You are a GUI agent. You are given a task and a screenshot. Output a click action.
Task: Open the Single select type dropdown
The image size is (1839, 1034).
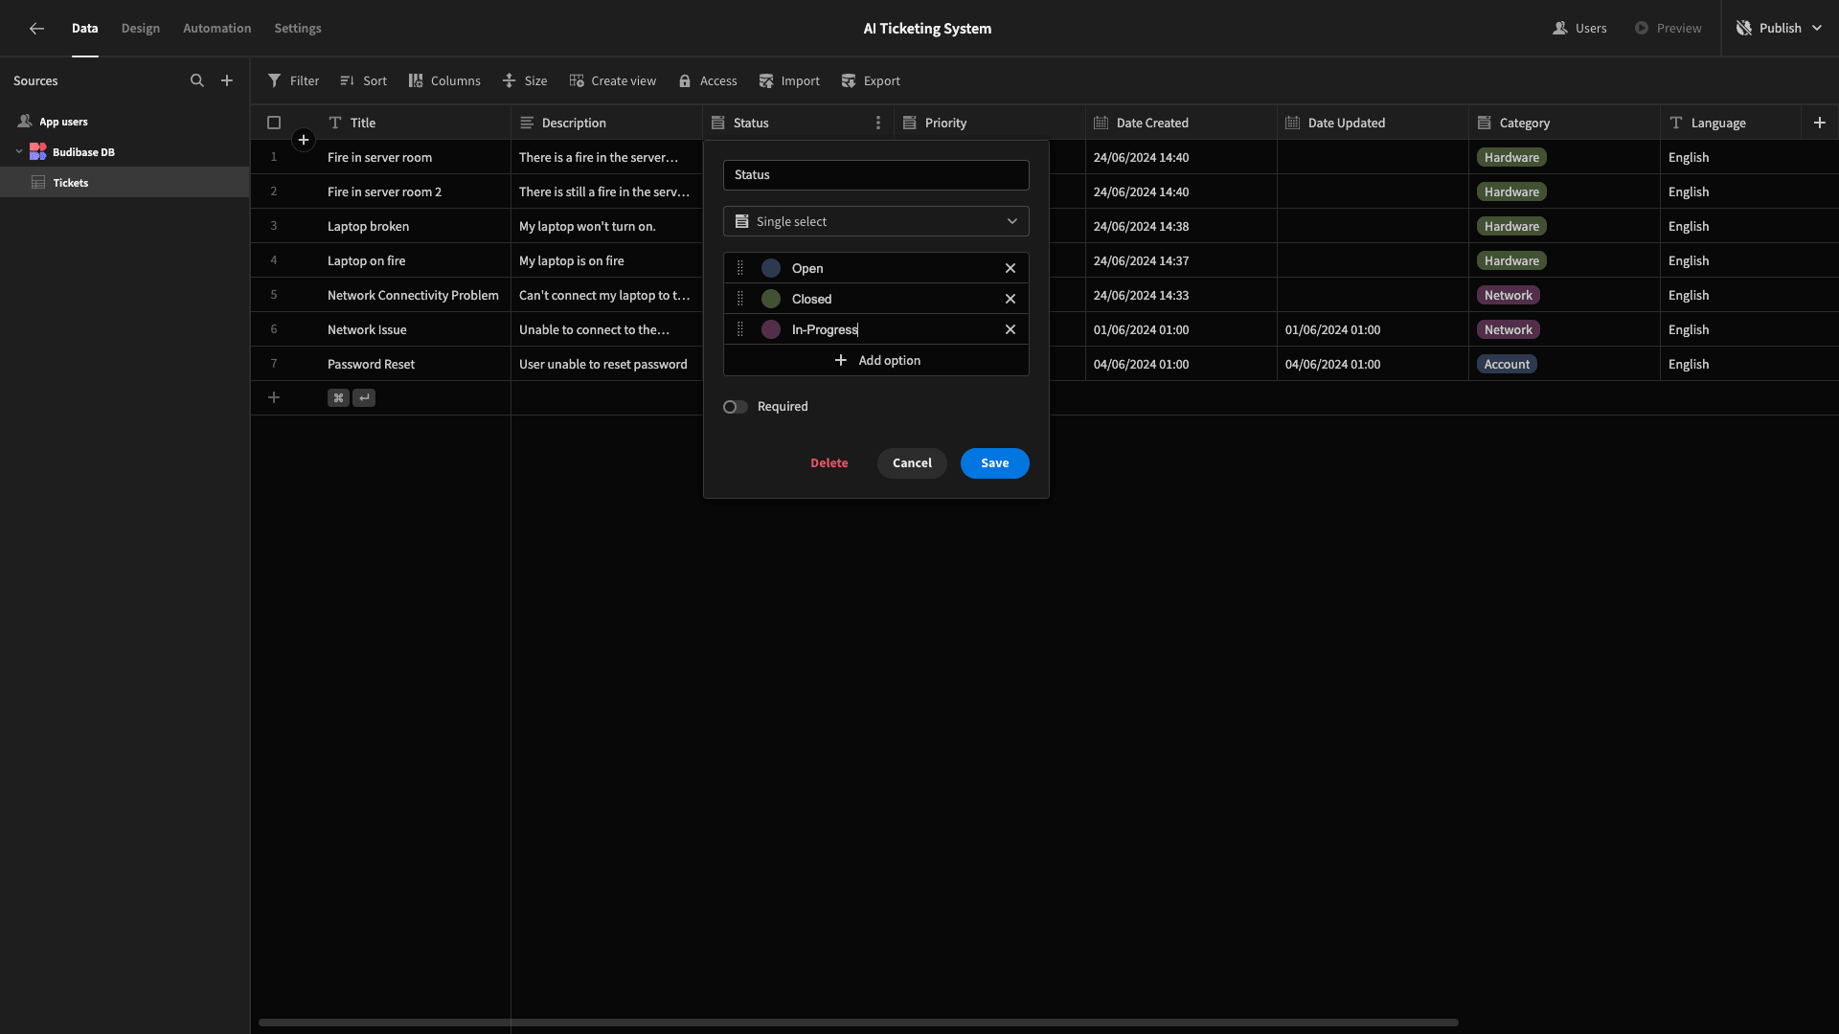[876, 221]
